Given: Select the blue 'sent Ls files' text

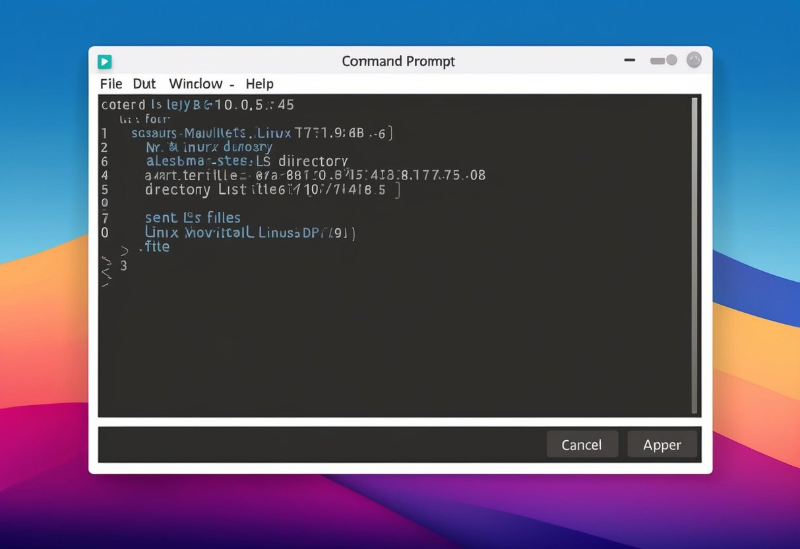Looking at the screenshot, I should pos(192,217).
